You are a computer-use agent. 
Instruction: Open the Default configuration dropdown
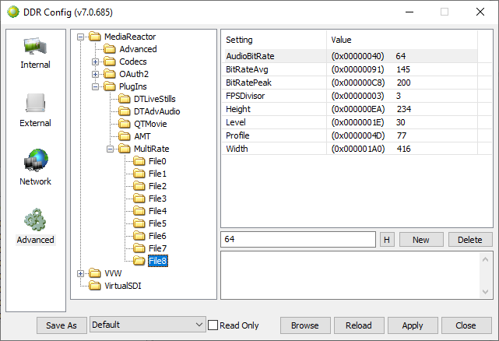pos(148,325)
